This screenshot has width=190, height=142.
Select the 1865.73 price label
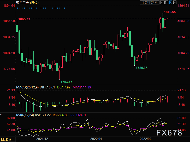(24, 19)
